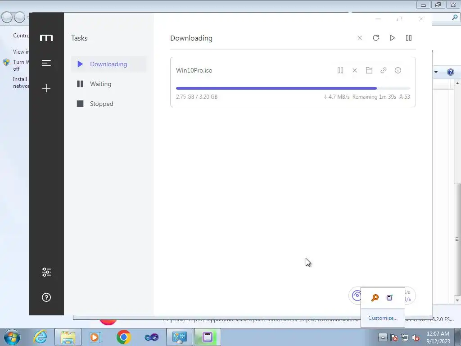The width and height of the screenshot is (461, 346).
Task: Add a new download task with plus icon
Action: (46, 88)
